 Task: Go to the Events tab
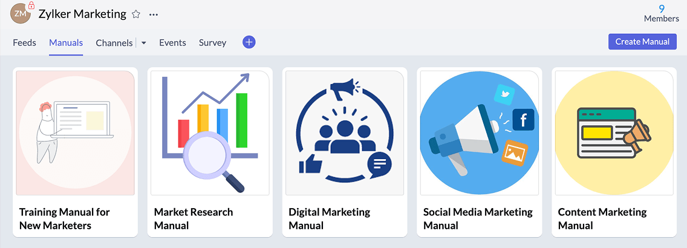(x=172, y=43)
